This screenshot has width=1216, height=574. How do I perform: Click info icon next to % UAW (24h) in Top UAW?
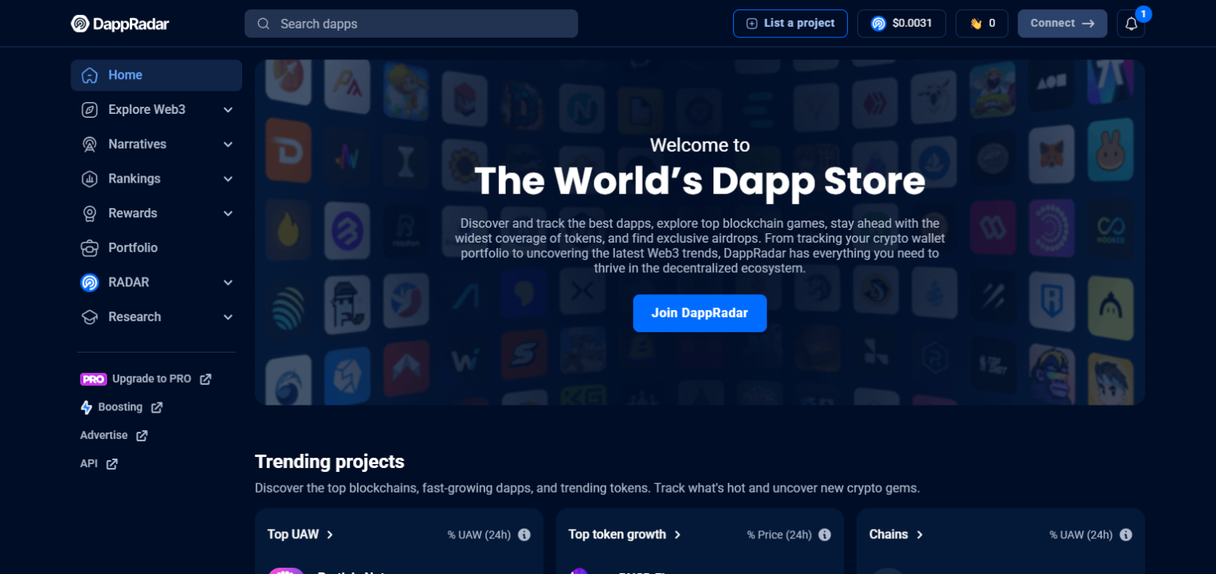pyautogui.click(x=524, y=535)
